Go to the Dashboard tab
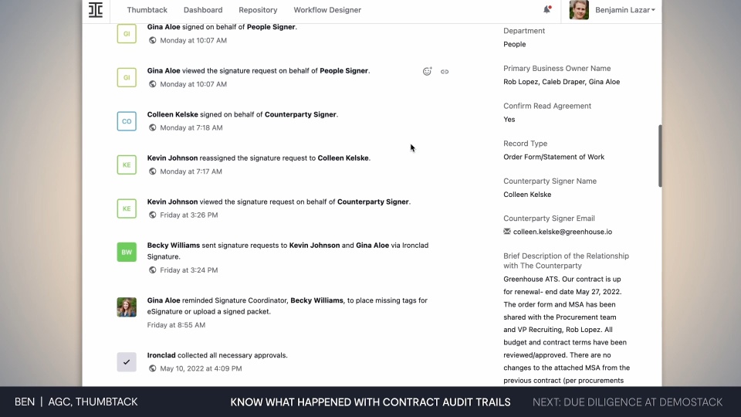The height and width of the screenshot is (417, 741). [x=203, y=10]
